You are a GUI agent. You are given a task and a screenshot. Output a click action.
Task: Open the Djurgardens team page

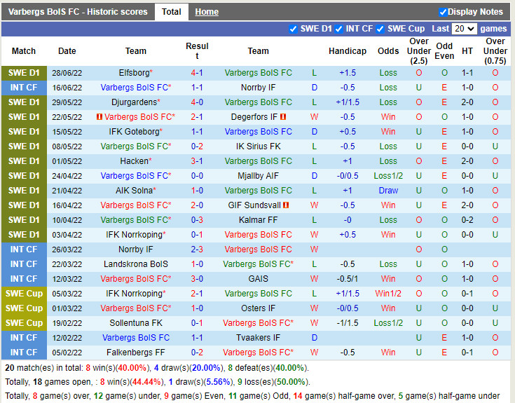tap(134, 102)
